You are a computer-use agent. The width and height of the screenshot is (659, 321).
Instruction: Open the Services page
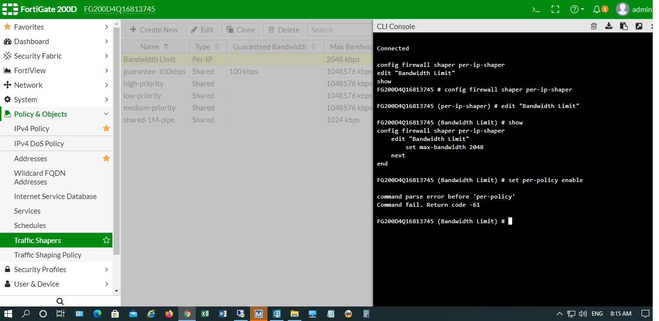(x=27, y=211)
